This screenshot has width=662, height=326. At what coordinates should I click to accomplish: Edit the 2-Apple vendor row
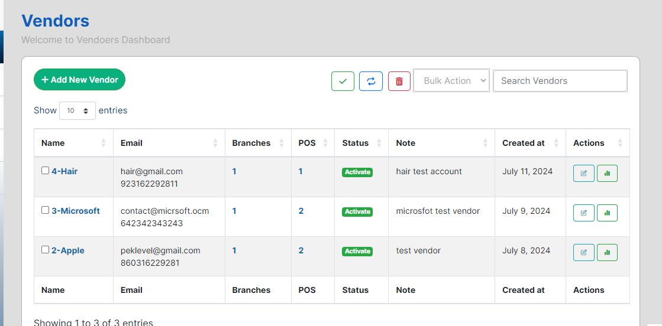click(584, 253)
